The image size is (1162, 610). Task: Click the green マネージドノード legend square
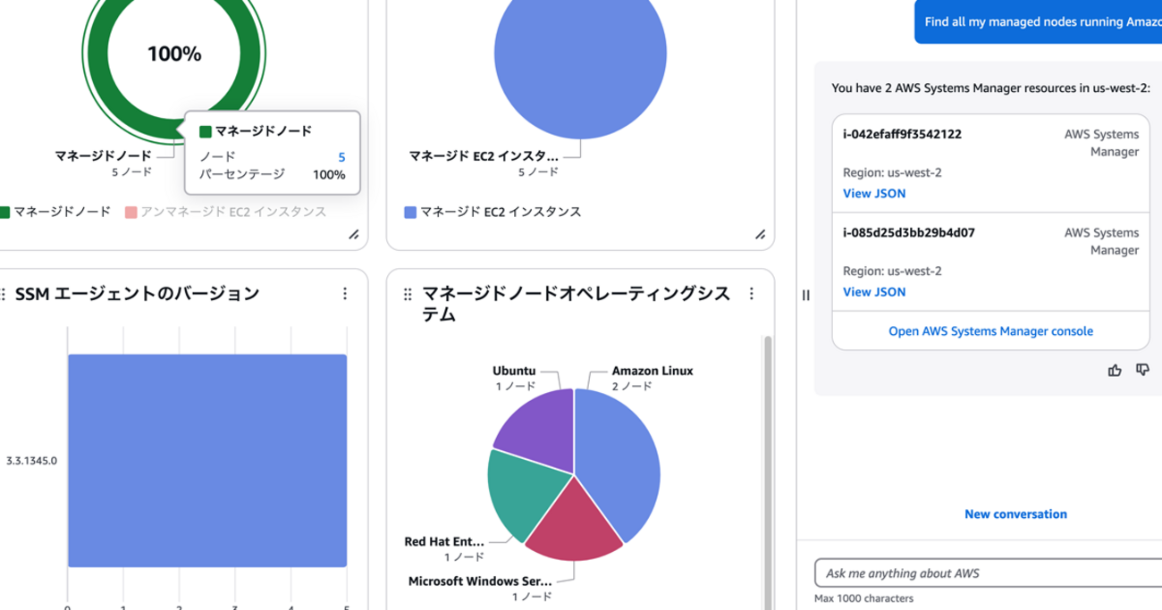4,213
